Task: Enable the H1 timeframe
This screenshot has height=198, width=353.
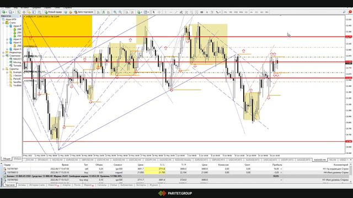Action: point(246,12)
